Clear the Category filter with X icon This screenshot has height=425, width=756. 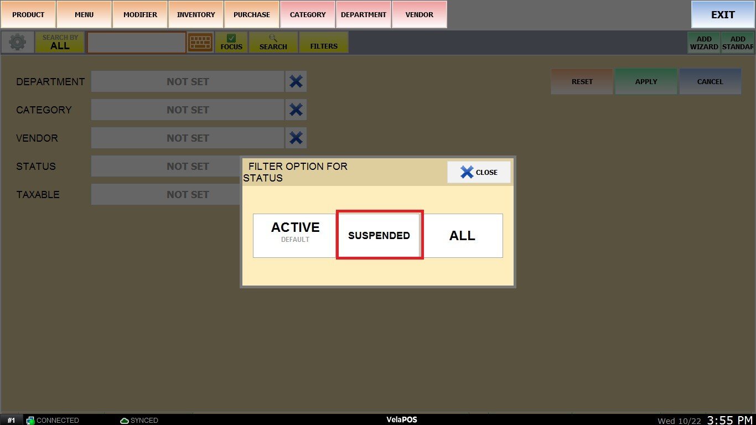296,110
